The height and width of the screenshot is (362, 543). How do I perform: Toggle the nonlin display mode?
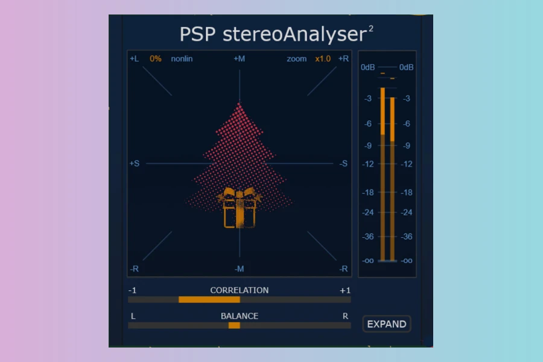click(x=182, y=59)
